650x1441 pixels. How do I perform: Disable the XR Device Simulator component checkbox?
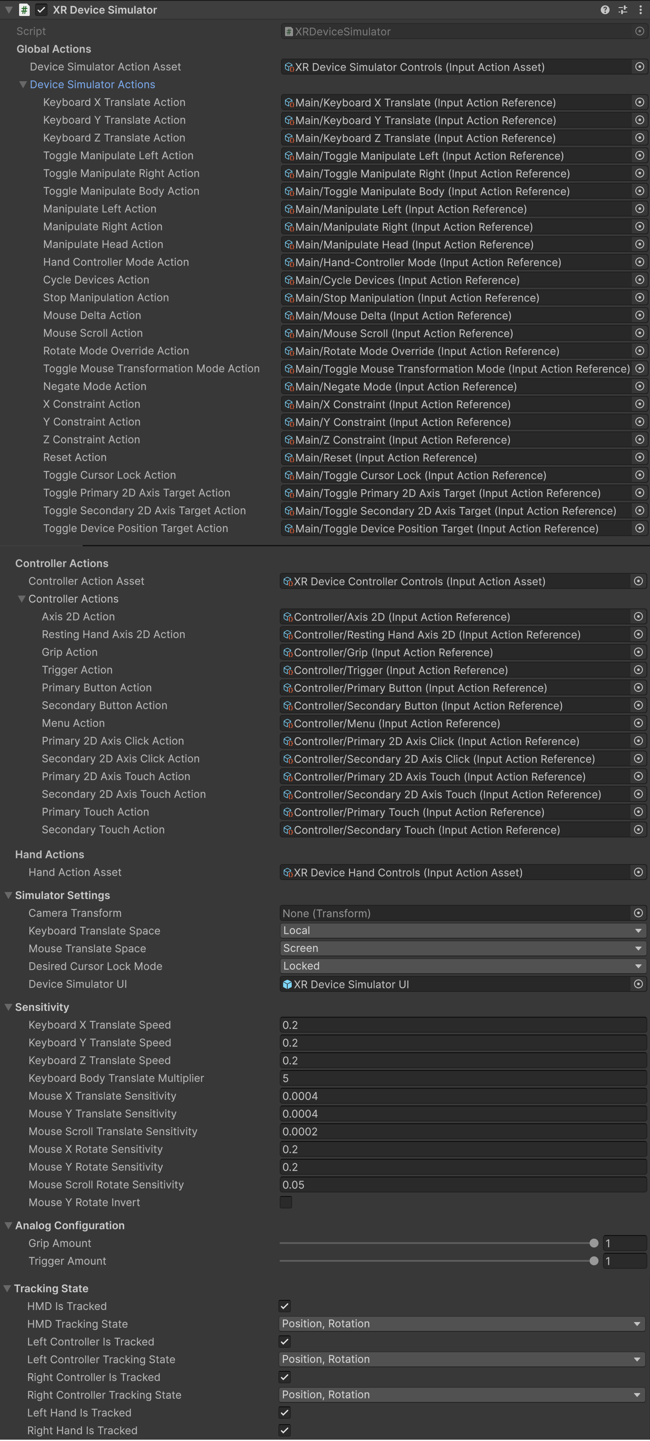click(41, 9)
